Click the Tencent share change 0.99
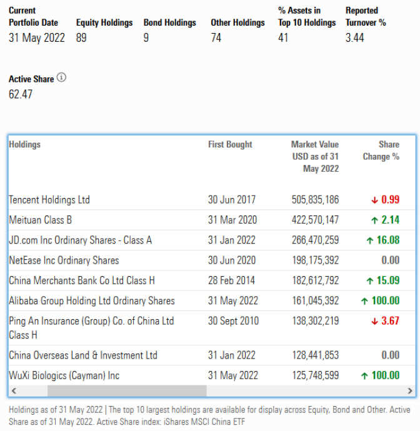The width and height of the screenshot is (420, 431). [x=390, y=199]
